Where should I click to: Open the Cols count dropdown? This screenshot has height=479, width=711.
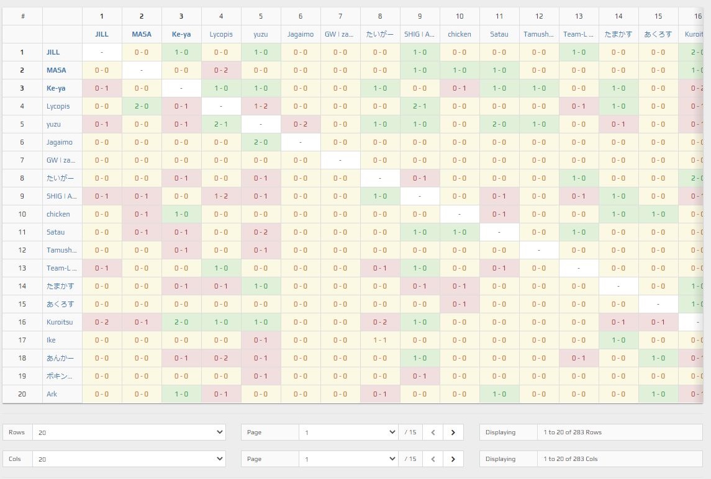(x=129, y=459)
